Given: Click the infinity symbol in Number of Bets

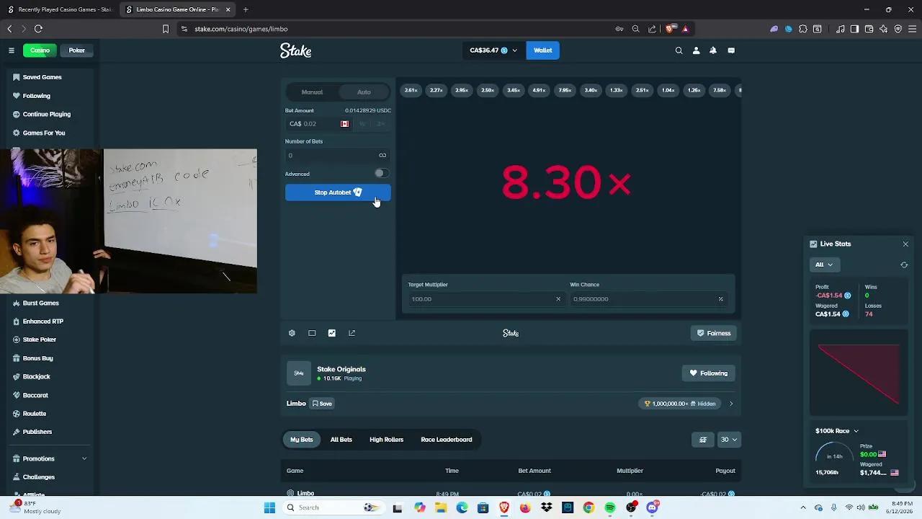Looking at the screenshot, I should pos(382,156).
